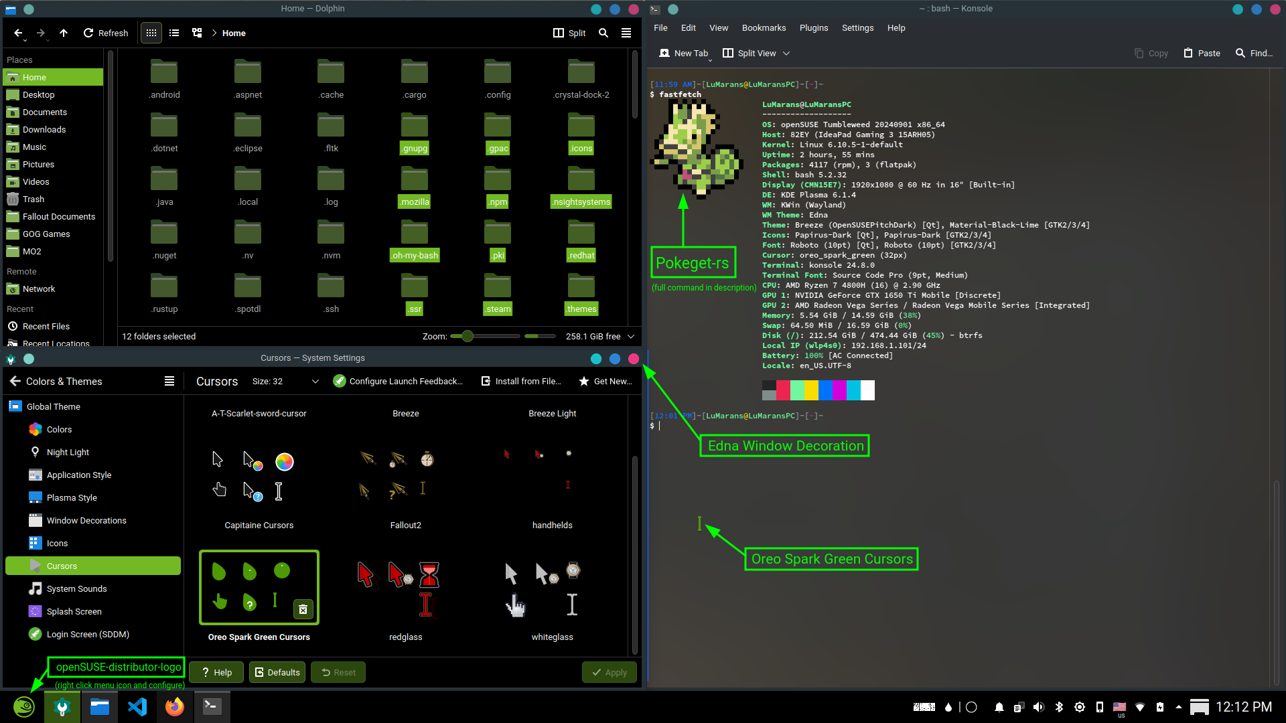Click Configure Launch Feedback button
Screen dimensions: 1286x723
(399, 381)
